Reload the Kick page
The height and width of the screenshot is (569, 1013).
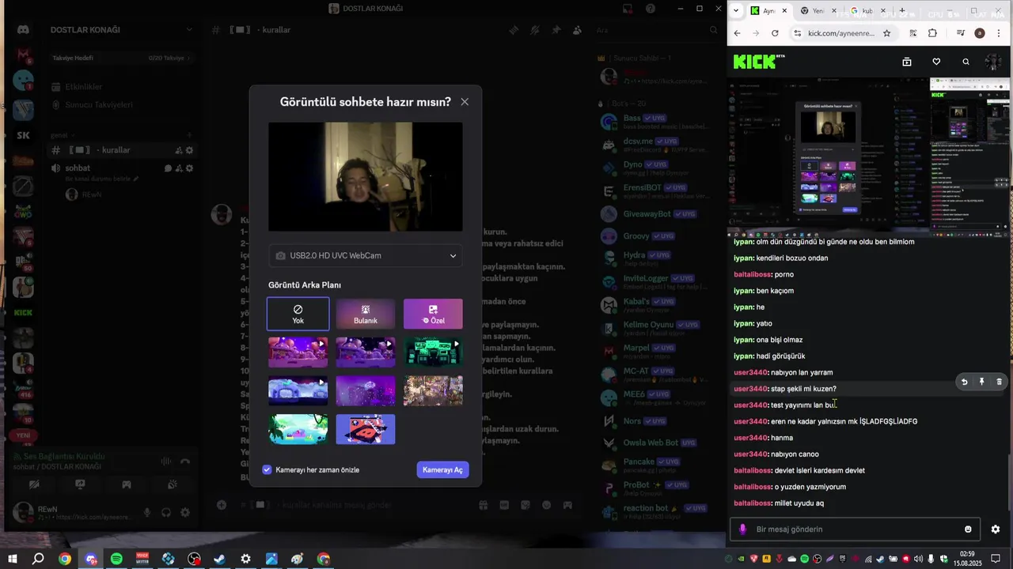tap(775, 33)
